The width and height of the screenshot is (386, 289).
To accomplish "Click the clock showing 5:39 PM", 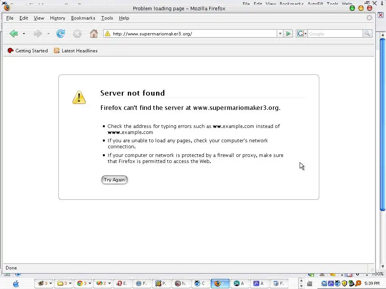I will [x=372, y=284].
